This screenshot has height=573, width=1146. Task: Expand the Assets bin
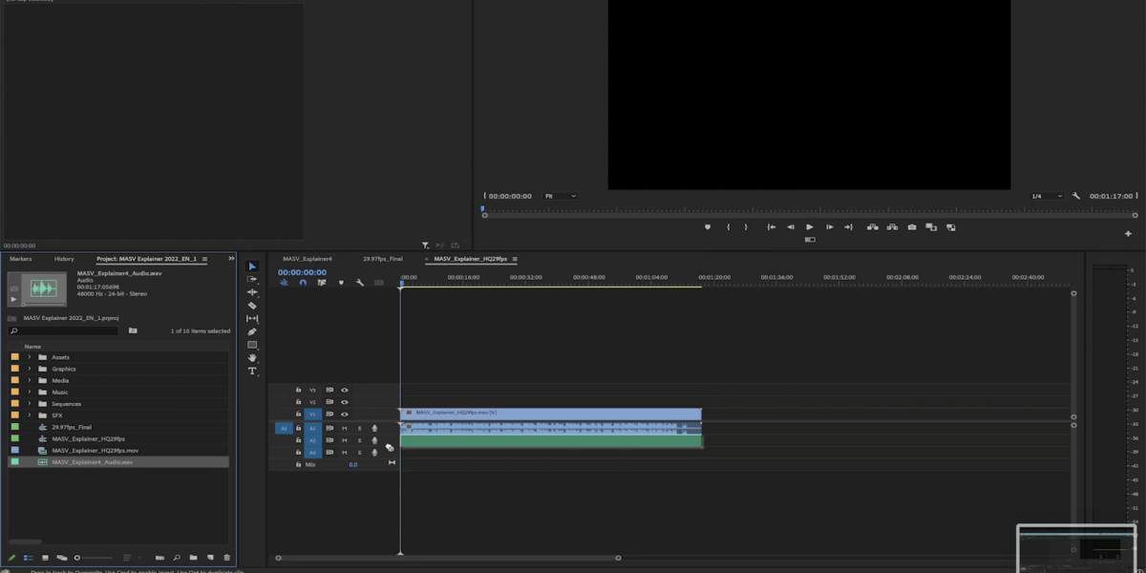point(30,357)
